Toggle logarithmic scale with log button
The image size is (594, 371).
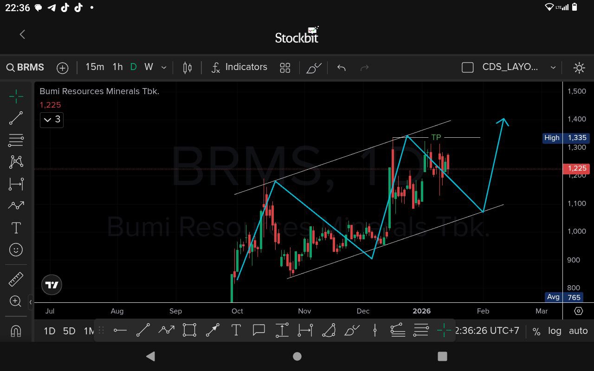point(555,331)
